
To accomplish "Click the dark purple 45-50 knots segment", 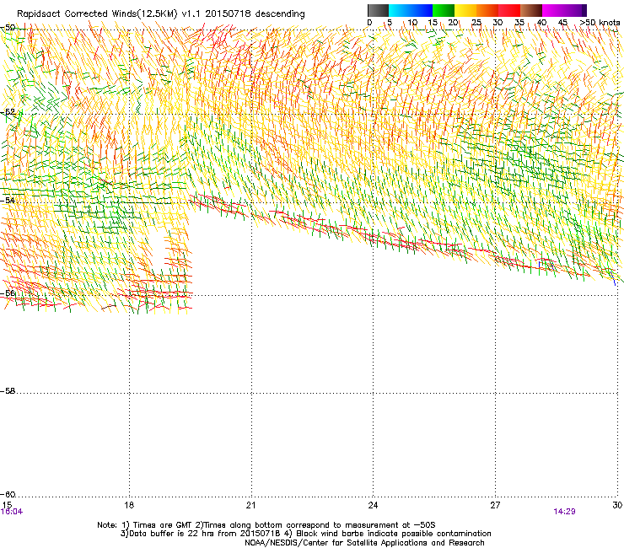I will pos(575,10).
